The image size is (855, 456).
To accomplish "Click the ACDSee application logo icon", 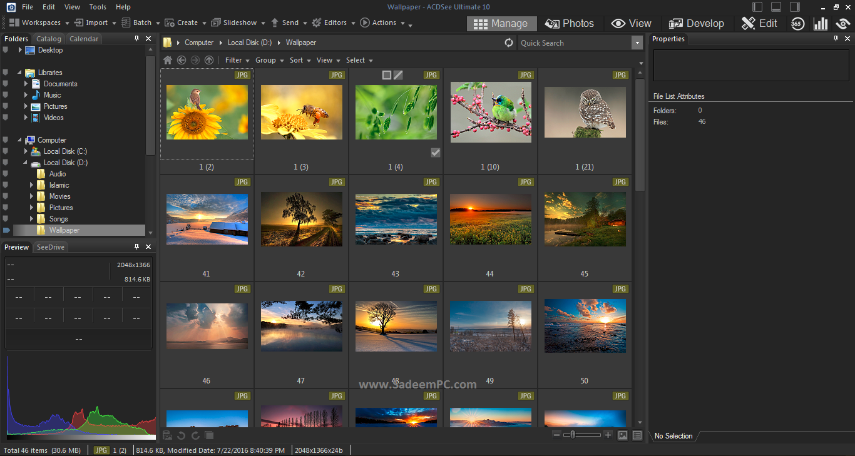I will click(11, 7).
